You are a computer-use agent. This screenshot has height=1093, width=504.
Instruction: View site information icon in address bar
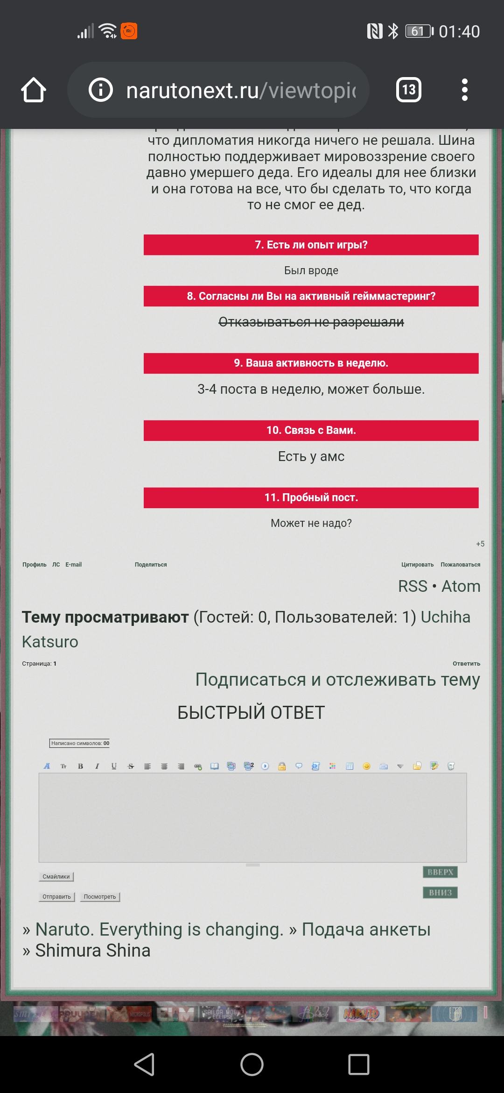[x=101, y=90]
